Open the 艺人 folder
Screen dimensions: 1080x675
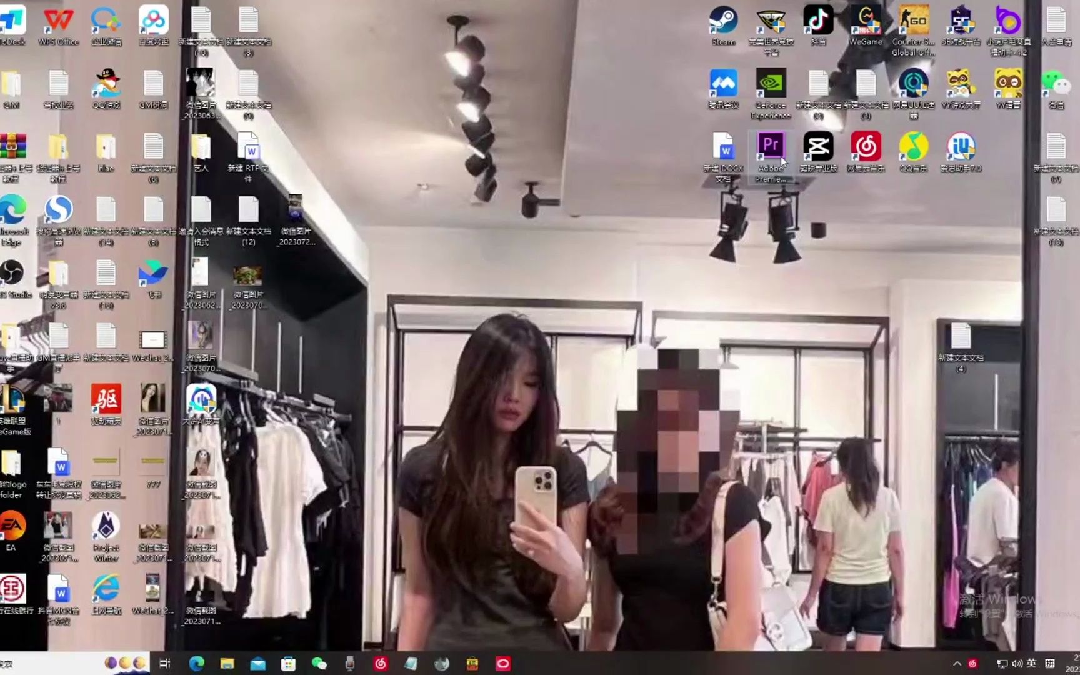pos(201,152)
